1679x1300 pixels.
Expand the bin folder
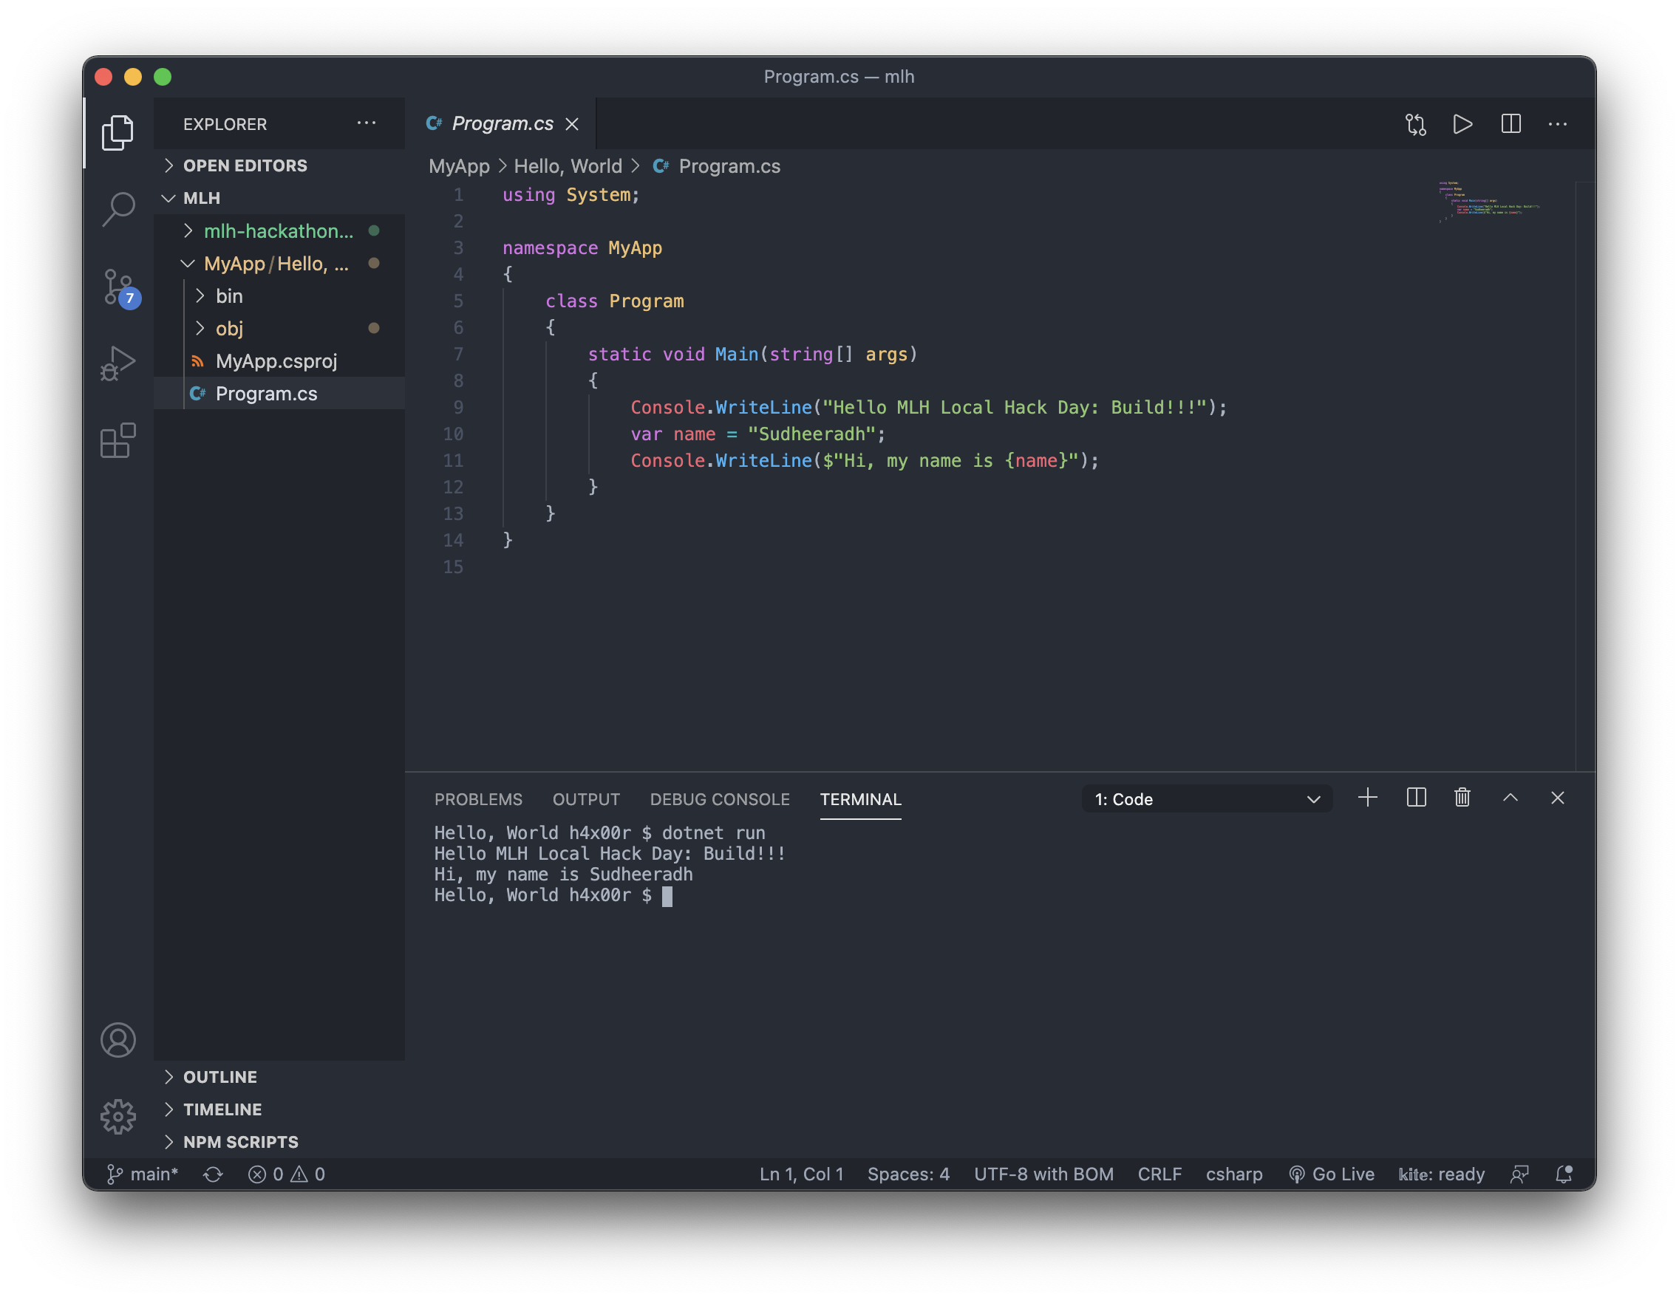click(228, 295)
